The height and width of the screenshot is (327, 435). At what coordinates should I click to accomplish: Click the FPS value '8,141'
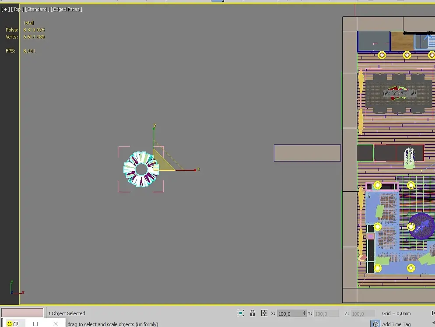tap(29, 51)
